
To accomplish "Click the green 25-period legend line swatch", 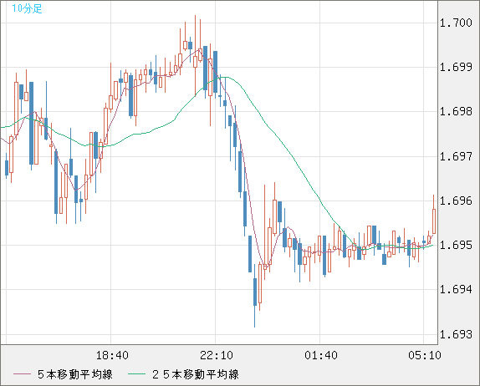I will click(x=136, y=374).
